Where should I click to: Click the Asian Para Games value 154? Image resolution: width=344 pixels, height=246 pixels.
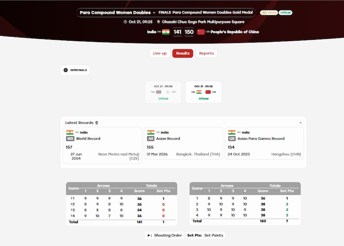tap(231, 147)
